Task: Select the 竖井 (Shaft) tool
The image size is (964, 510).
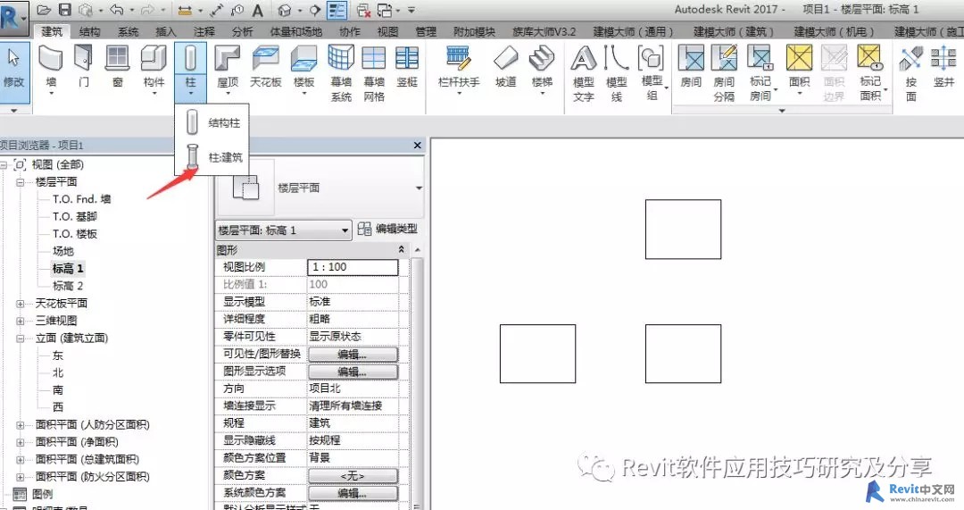Action: point(943,66)
